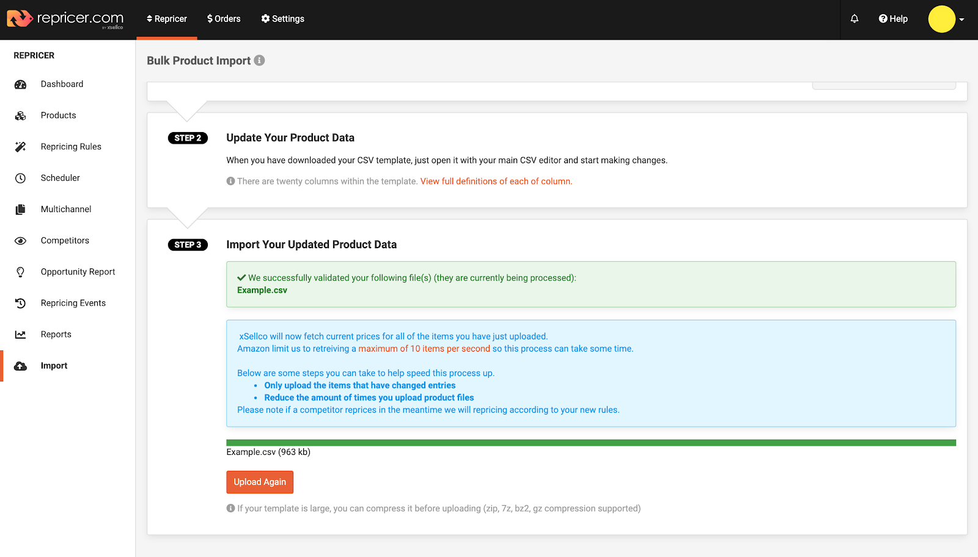Click info icon beside Bulk Product Import
Image resolution: width=978 pixels, height=557 pixels.
click(259, 61)
